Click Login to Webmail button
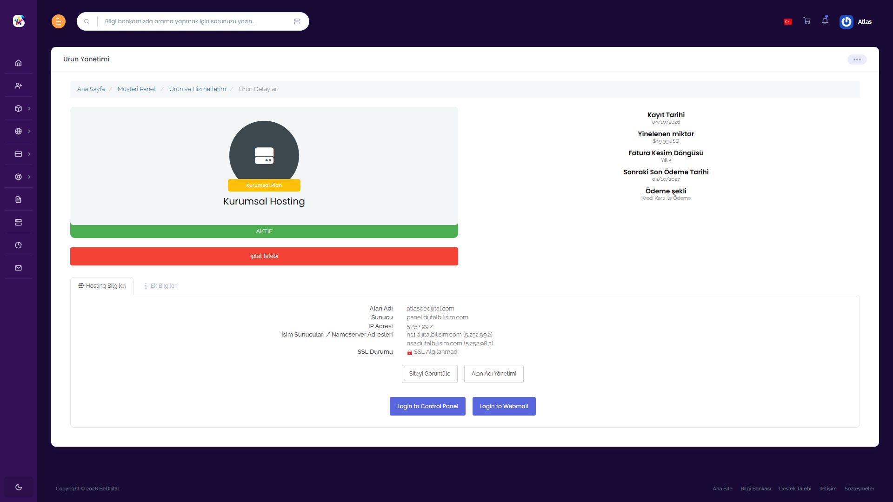 (504, 406)
